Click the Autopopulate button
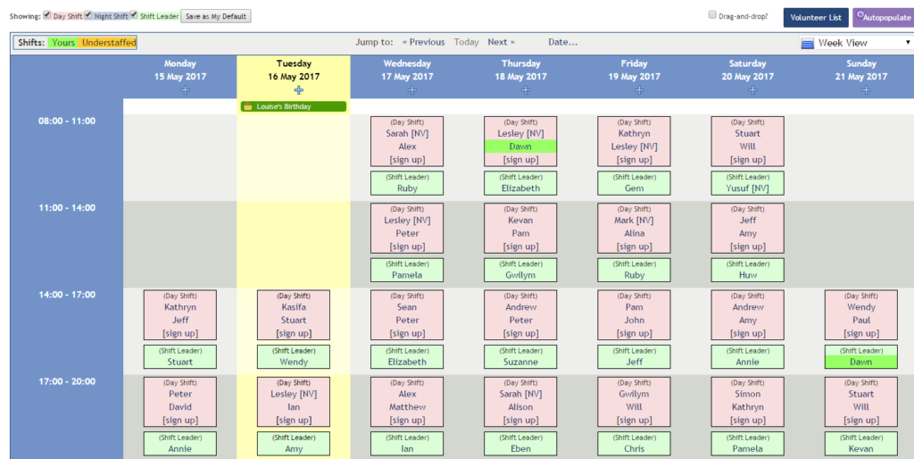914x459 pixels. 883,18
